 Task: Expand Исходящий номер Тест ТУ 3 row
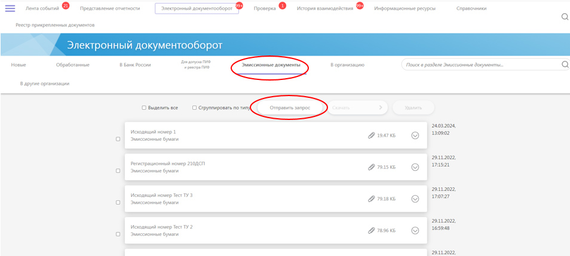415,199
